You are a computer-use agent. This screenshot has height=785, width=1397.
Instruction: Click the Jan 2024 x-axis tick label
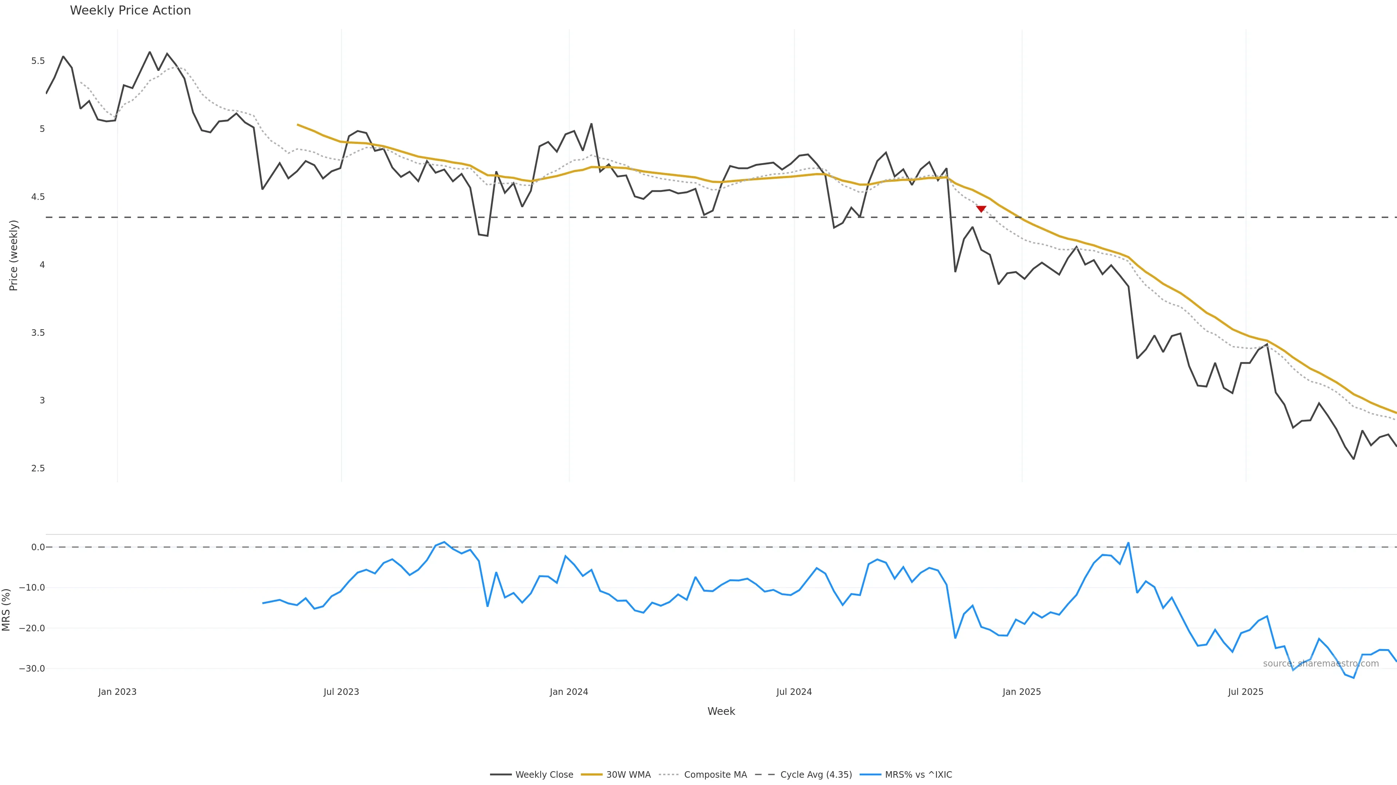[569, 692]
